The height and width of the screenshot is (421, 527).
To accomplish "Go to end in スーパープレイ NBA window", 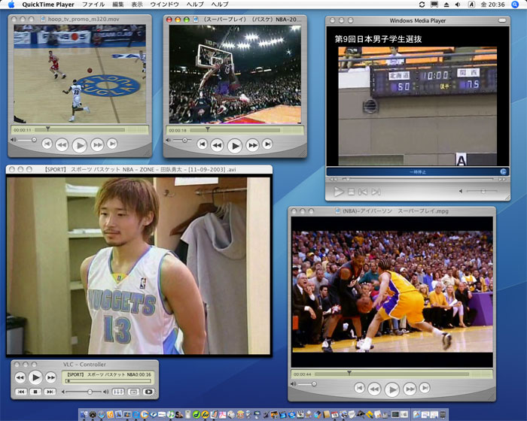I will click(x=267, y=144).
